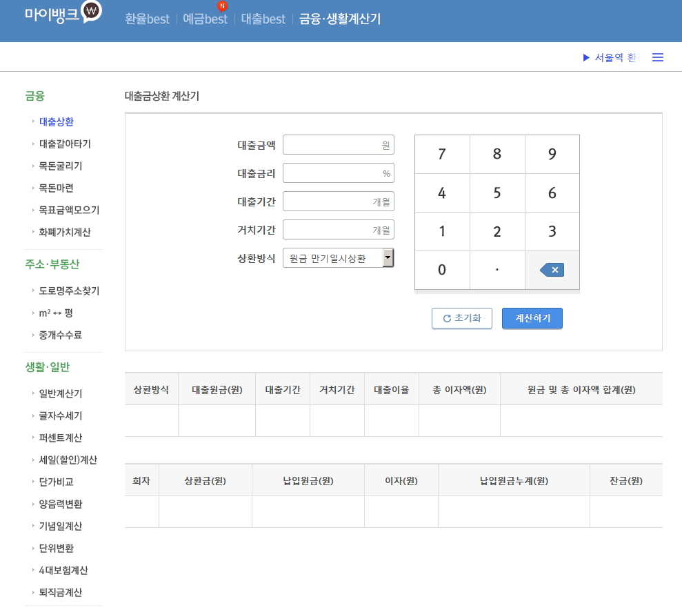Click the blue play arrow beside 서울역
682x608 pixels.
[x=586, y=58]
